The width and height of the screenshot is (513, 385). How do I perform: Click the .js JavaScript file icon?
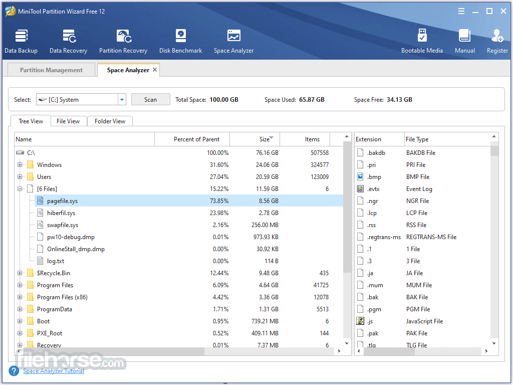360,321
